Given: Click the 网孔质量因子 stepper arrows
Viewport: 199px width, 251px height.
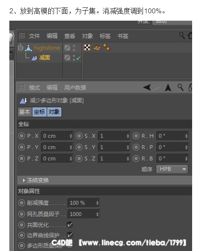Looking at the screenshot, I should pyautogui.click(x=97, y=214).
